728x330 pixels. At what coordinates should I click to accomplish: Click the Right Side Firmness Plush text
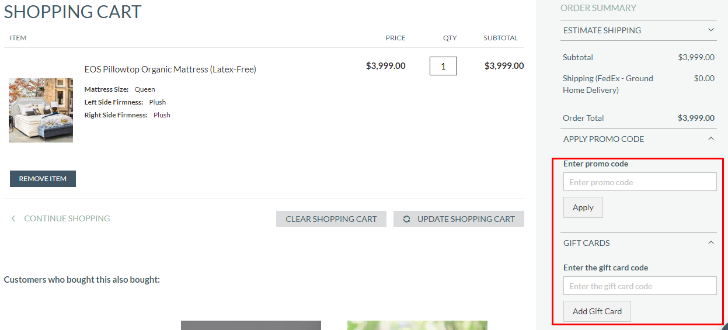coord(127,115)
